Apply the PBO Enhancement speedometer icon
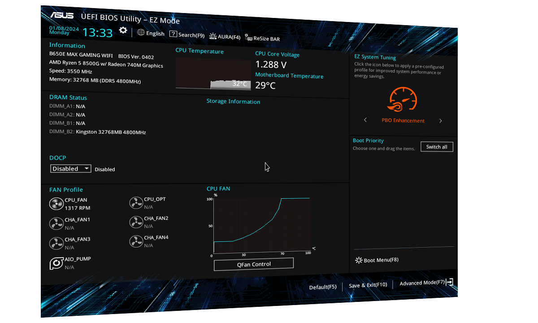The height and width of the screenshot is (323, 538). point(403,100)
